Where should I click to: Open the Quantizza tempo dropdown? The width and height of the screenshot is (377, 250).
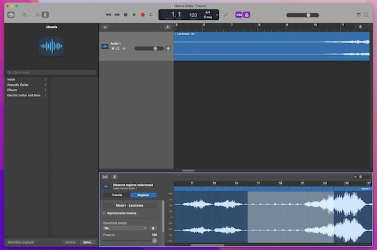point(125,228)
